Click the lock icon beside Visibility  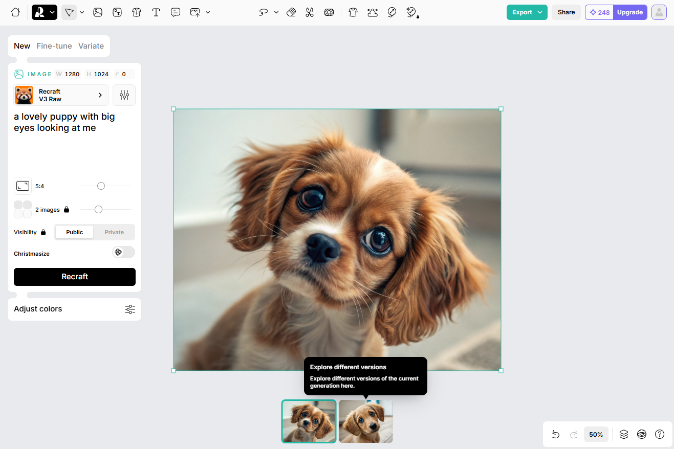tap(43, 232)
